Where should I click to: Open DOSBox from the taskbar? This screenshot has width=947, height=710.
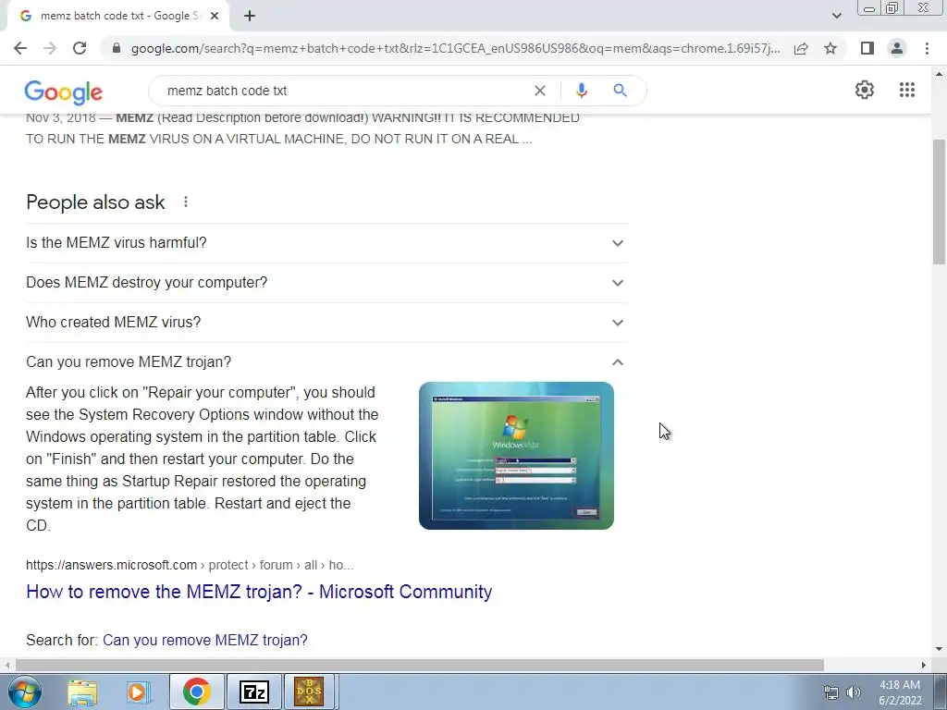pyautogui.click(x=309, y=692)
